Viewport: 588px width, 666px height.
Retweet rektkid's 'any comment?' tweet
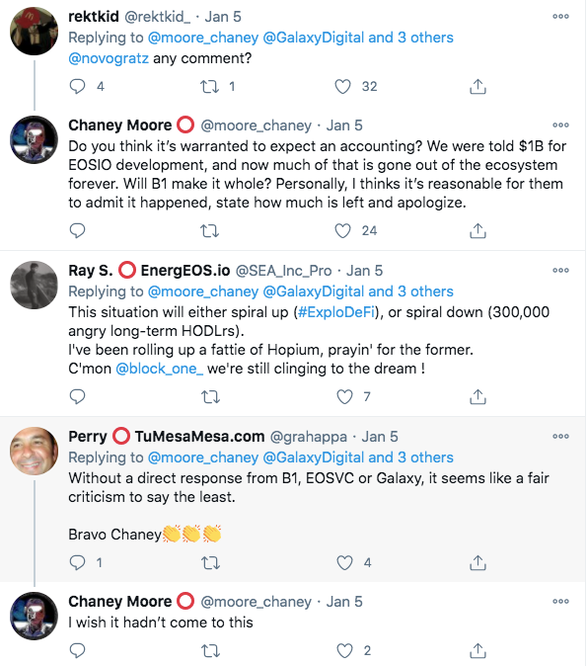coord(209,87)
